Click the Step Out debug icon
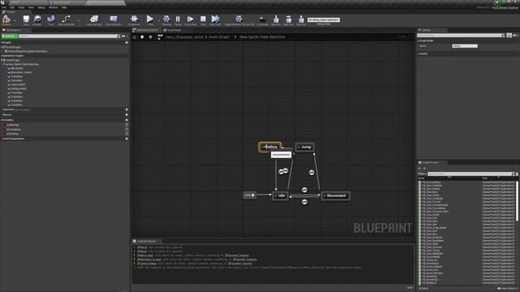This screenshot has height=292, width=520. click(x=301, y=19)
